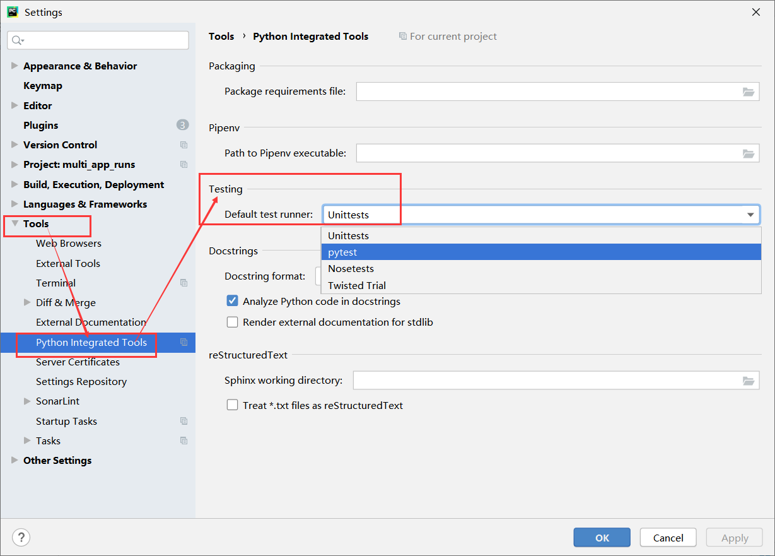Viewport: 775px width, 556px height.
Task: Click the PyCharm logo in the title bar
Action: [12, 12]
